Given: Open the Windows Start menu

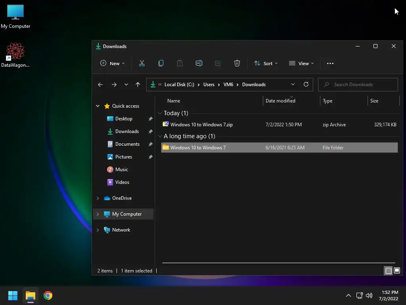Looking at the screenshot, I should click(x=13, y=295).
